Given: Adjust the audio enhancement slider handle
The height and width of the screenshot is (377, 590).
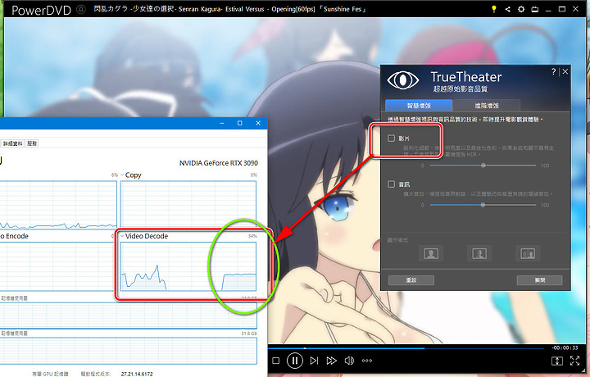Looking at the screenshot, I should pos(483,205).
